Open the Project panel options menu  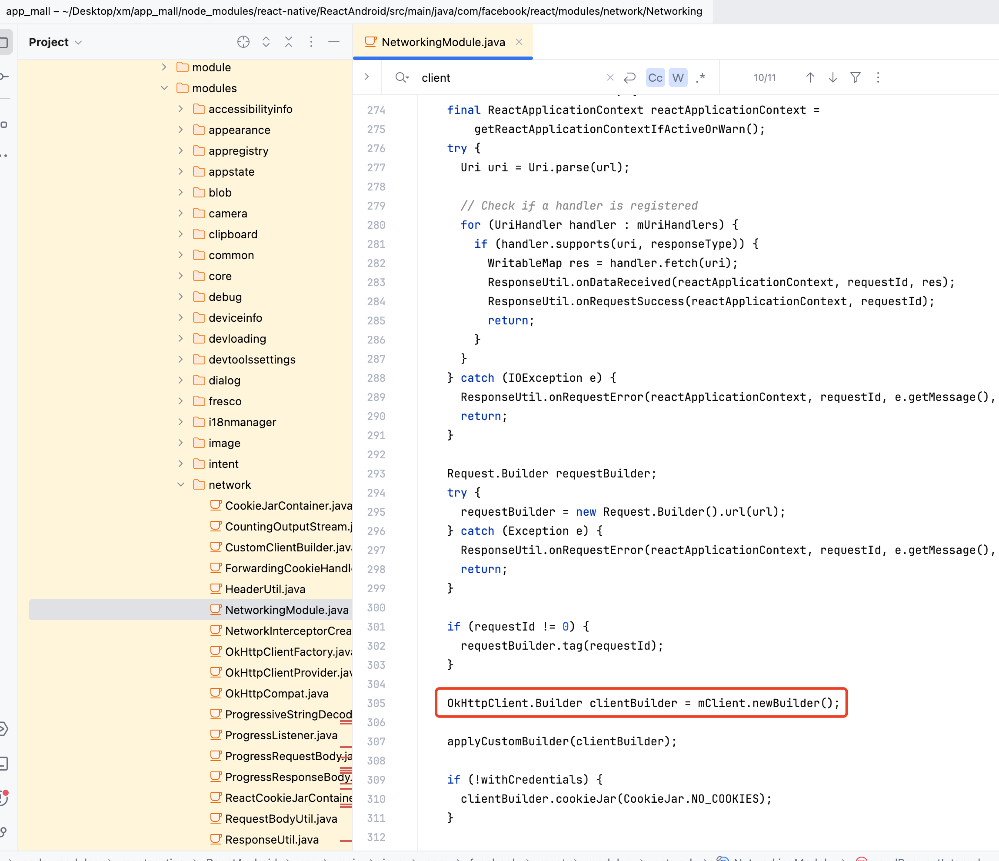coord(311,42)
